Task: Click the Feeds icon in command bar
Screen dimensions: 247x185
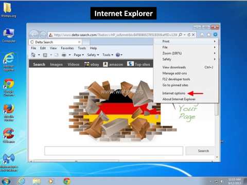Action: coord(45,55)
